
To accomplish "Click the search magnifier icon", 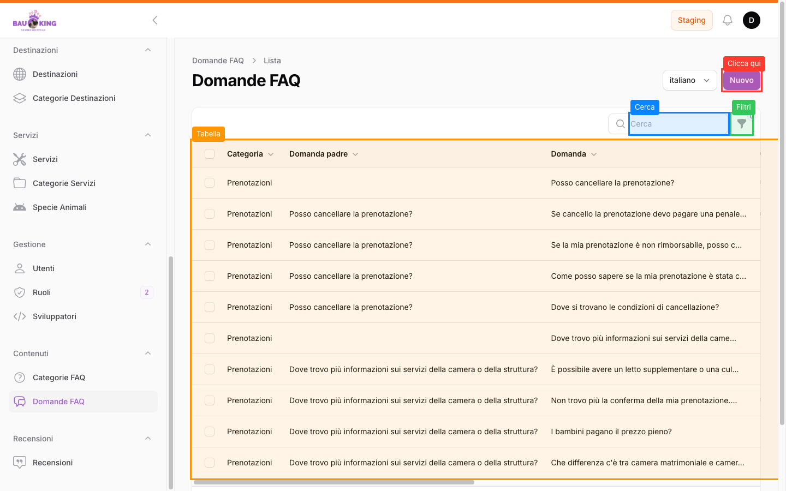I will tap(619, 124).
